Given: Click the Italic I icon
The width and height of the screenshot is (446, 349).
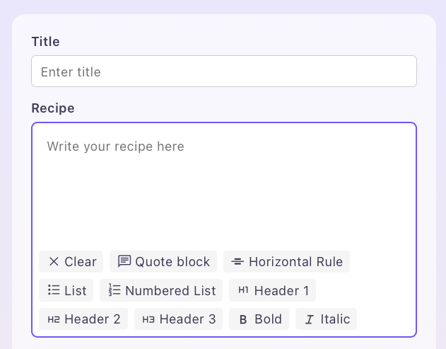Looking at the screenshot, I should click(309, 319).
